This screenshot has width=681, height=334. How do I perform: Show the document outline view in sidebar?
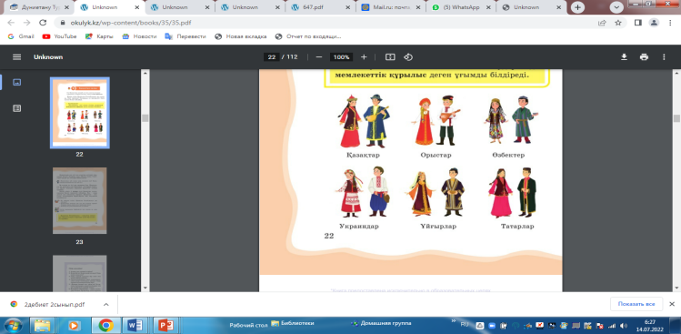pyautogui.click(x=17, y=108)
